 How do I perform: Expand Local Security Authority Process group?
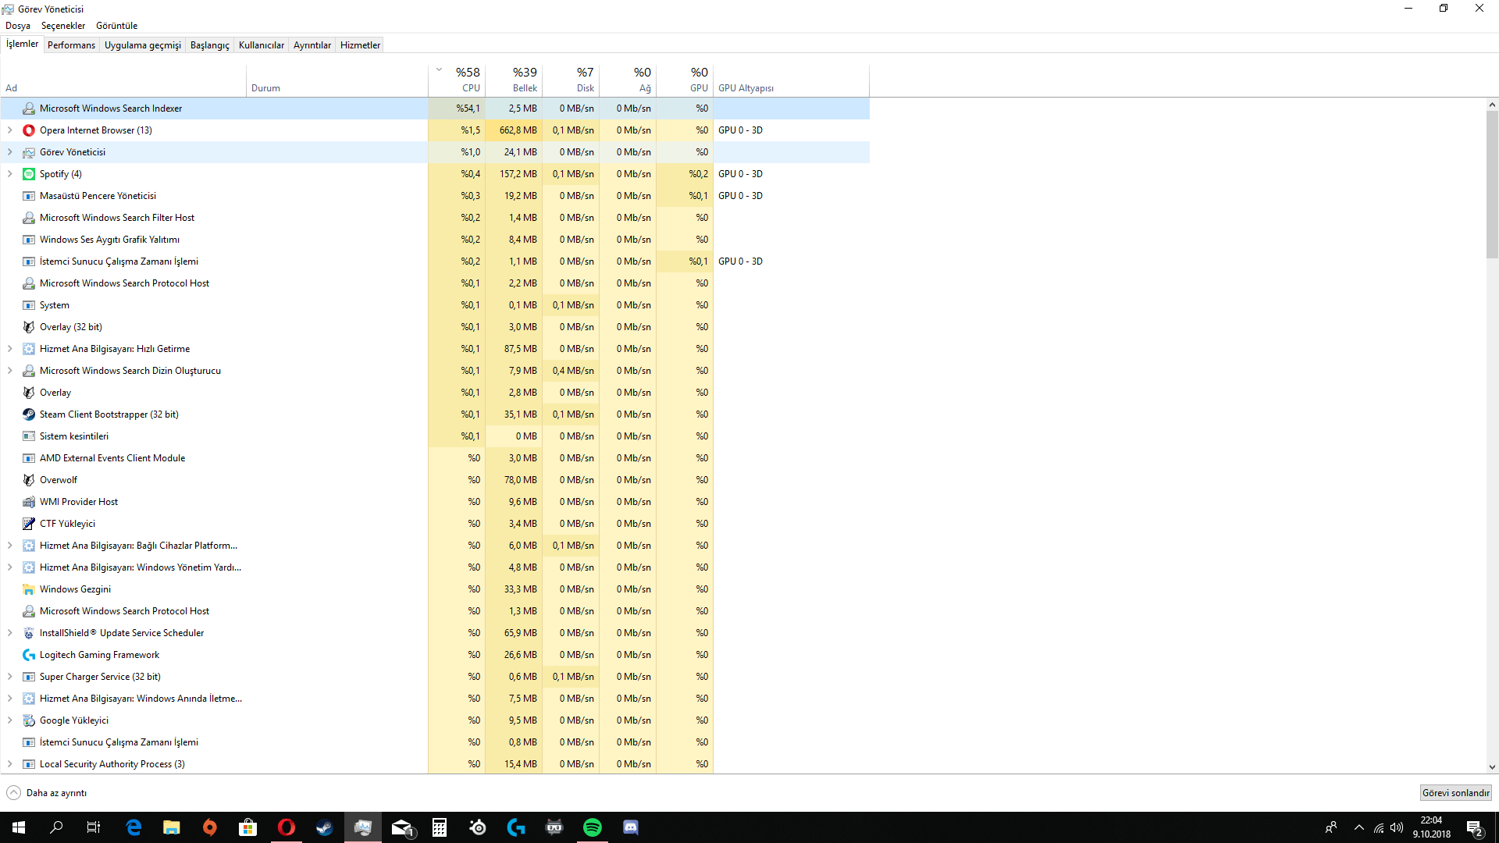[x=10, y=764]
